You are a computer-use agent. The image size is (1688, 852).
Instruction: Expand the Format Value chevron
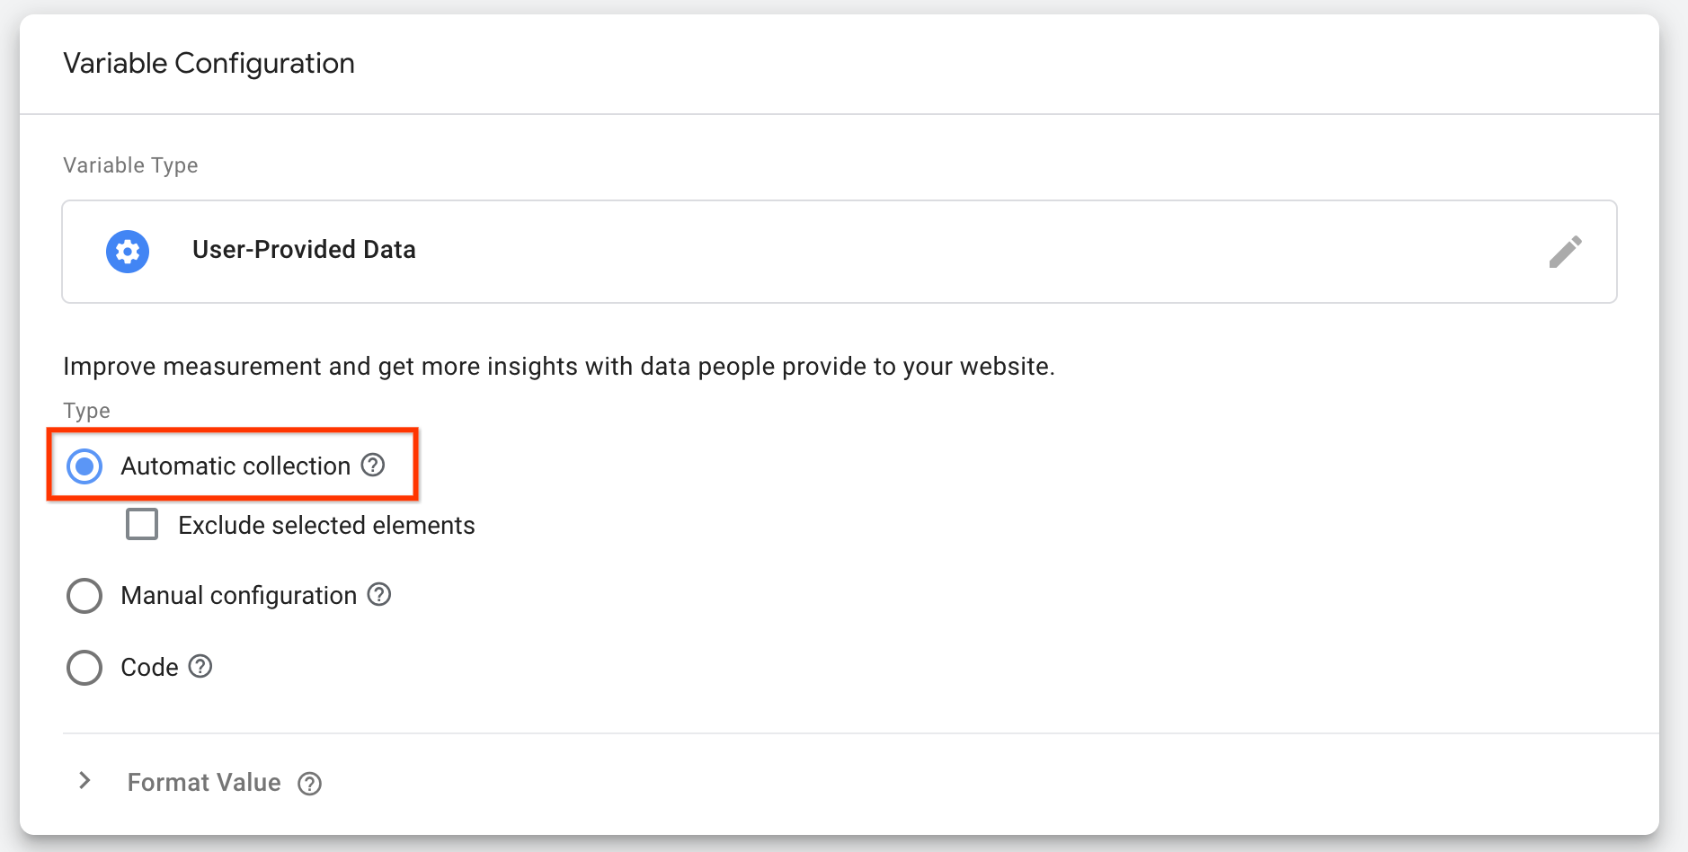tap(84, 780)
